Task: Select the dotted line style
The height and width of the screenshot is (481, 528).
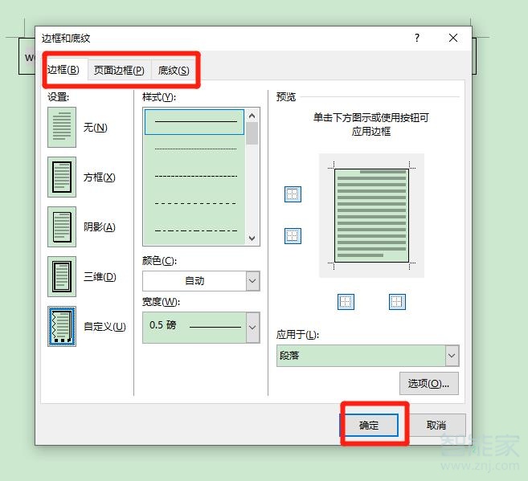Action: tap(194, 149)
